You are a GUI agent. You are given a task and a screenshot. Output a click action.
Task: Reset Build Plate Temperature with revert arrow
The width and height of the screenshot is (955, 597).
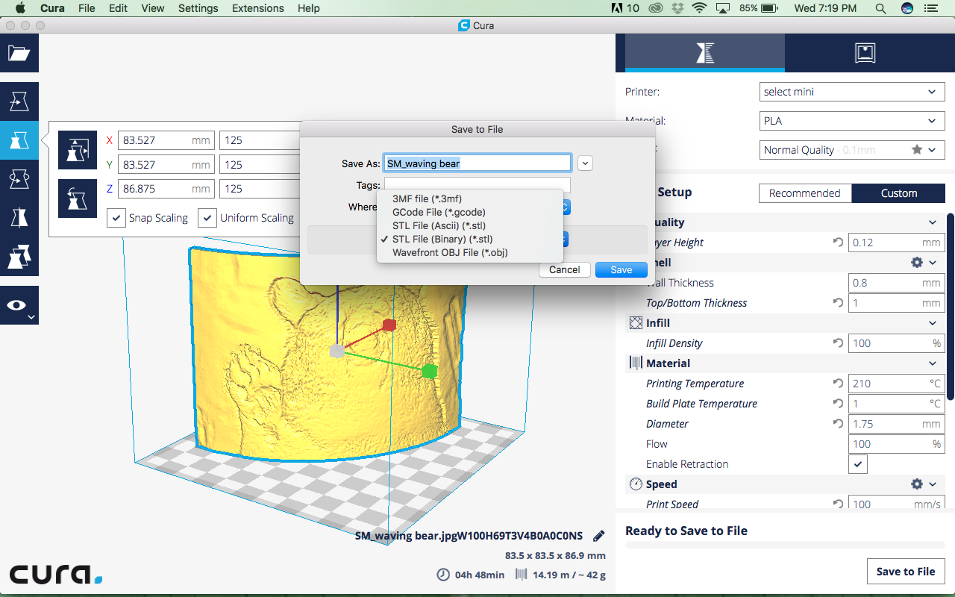tap(838, 404)
